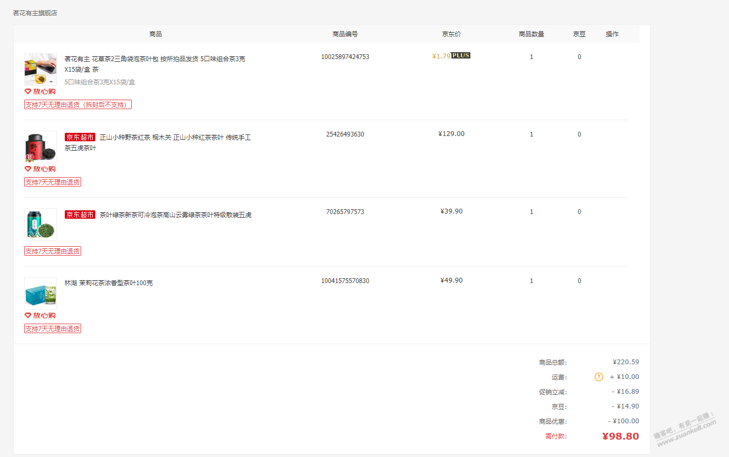Click the 放心购 badge under 林湖 jasmine tea
This screenshot has width=729, height=457.
click(40, 315)
